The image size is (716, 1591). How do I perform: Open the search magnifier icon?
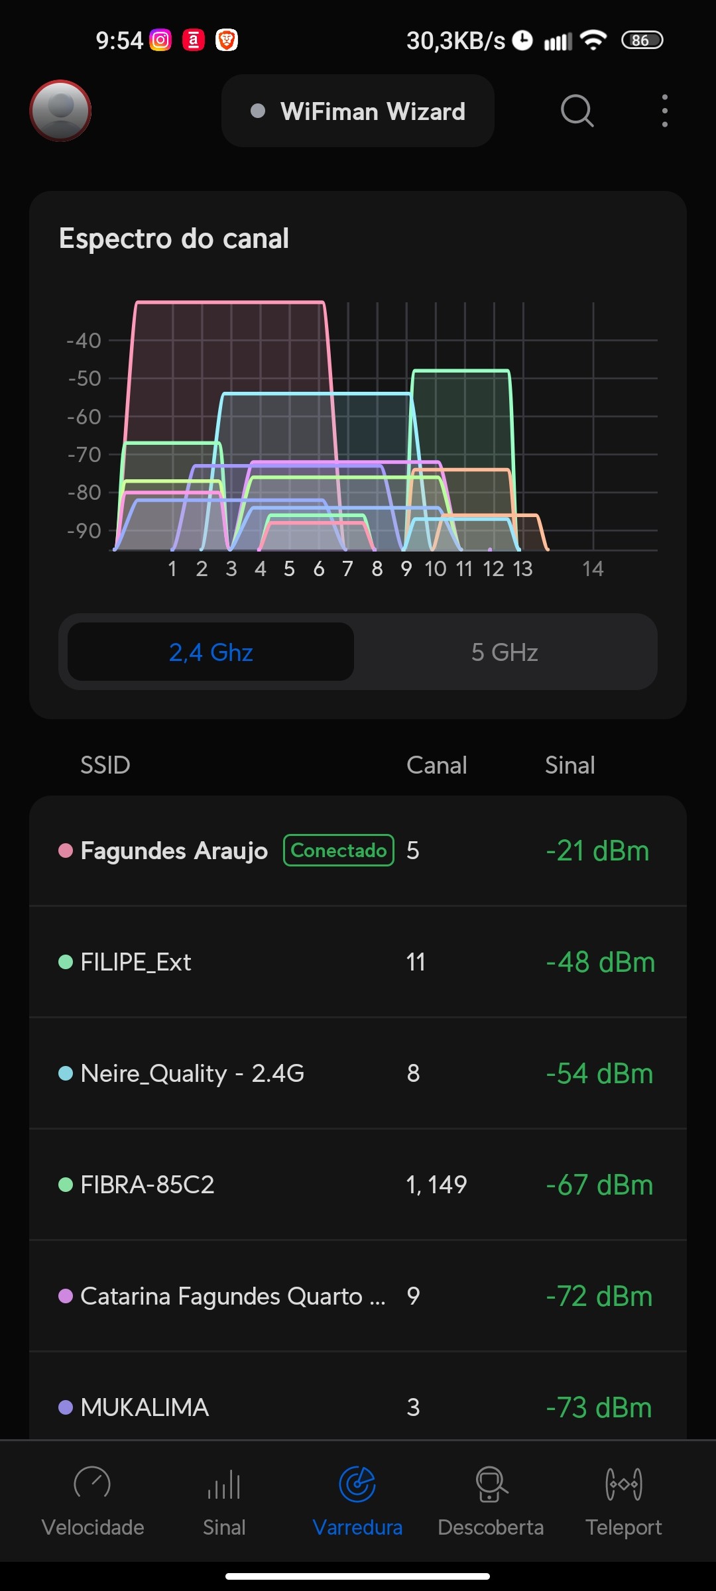pyautogui.click(x=577, y=111)
